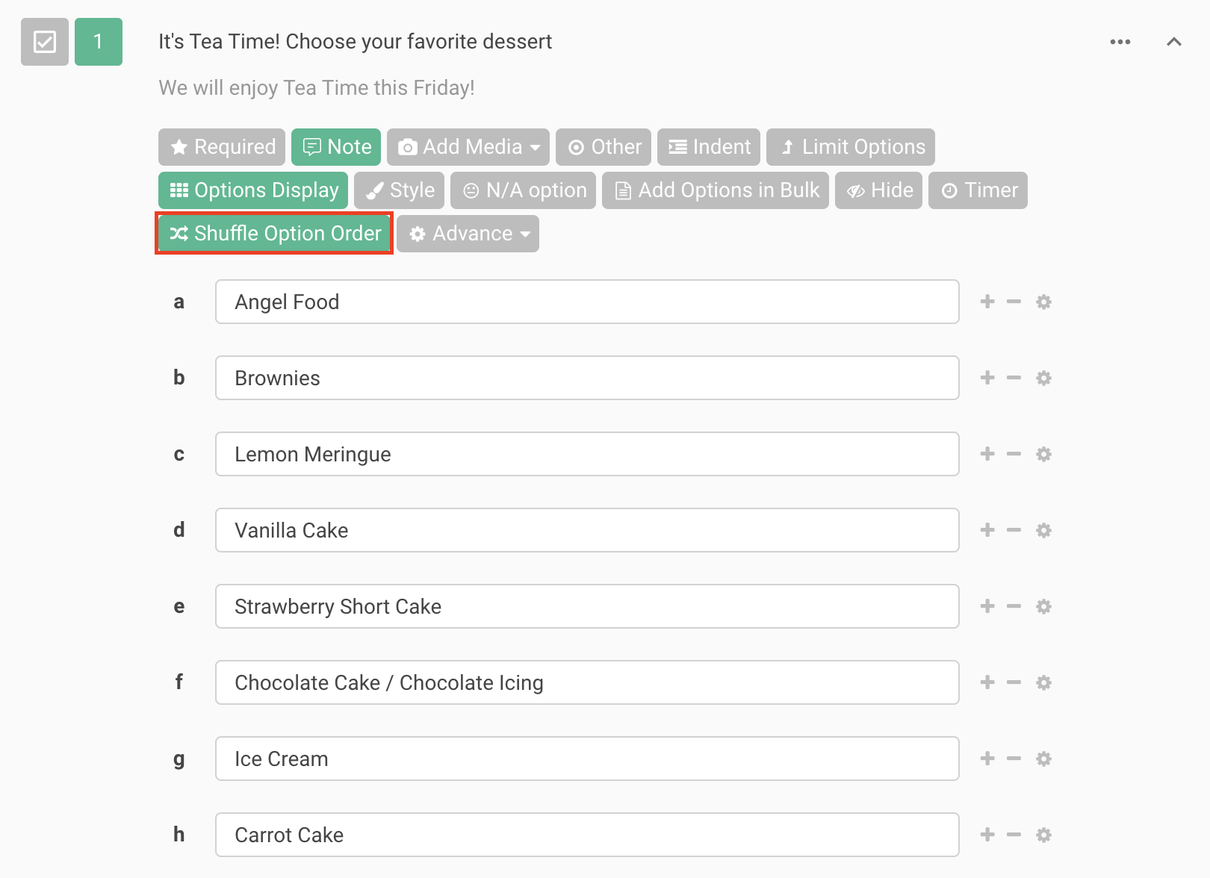Screen dimensions: 1210x878
Task: Select the Style option for this question
Action: click(x=399, y=190)
